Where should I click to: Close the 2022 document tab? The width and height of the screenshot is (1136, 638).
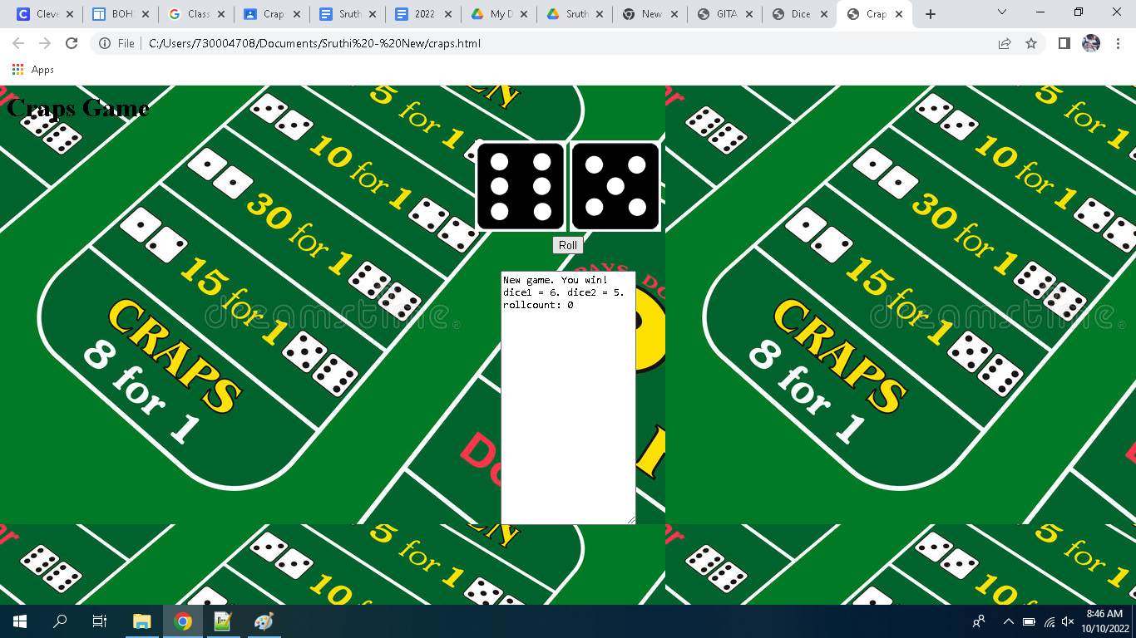448,14
